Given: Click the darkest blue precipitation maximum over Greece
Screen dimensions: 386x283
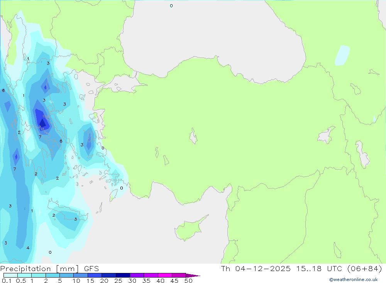Looking at the screenshot, I should [x=43, y=123].
